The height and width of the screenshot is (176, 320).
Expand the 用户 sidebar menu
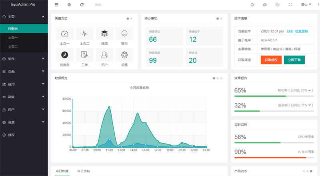[x=43, y=110]
